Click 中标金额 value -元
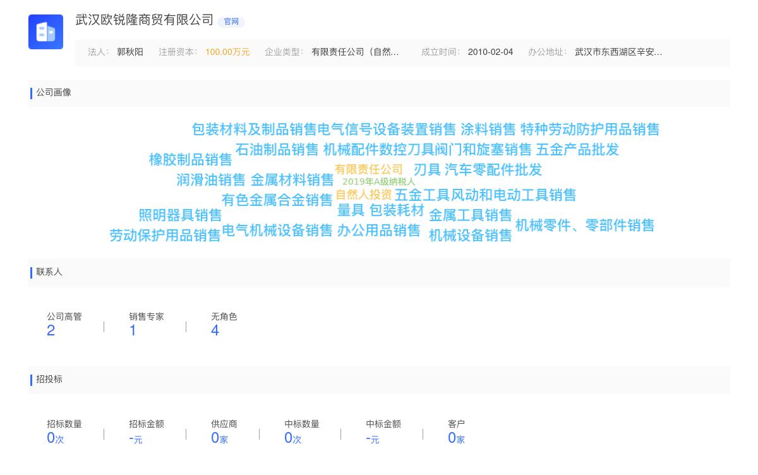Image resolution: width=758 pixels, height=475 pixels. (373, 438)
